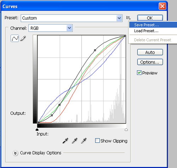177x168 pixels.
Task: Select the lowest interior curve control point
Action: (52, 115)
